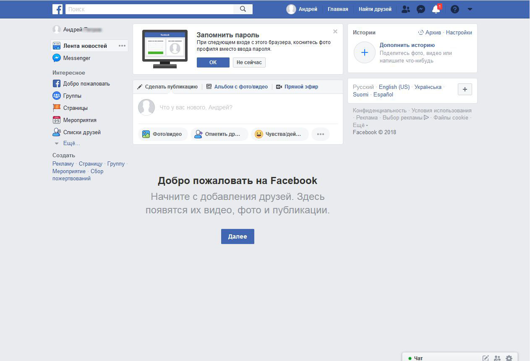Screen dimensions: 530x361
Task: Open the help question mark menu
Action: [454, 9]
